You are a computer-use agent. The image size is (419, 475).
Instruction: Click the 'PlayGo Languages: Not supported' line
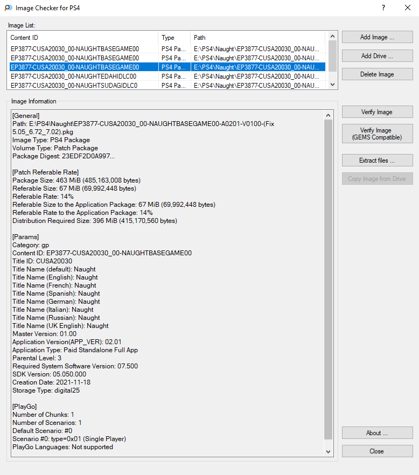click(62, 447)
